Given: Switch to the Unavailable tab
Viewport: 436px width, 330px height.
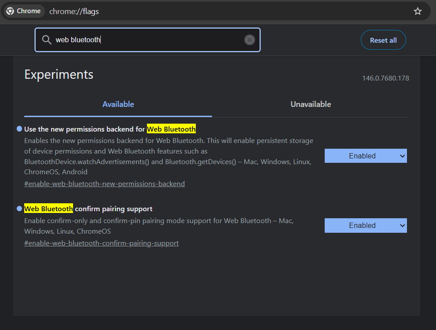Looking at the screenshot, I should click(x=311, y=104).
